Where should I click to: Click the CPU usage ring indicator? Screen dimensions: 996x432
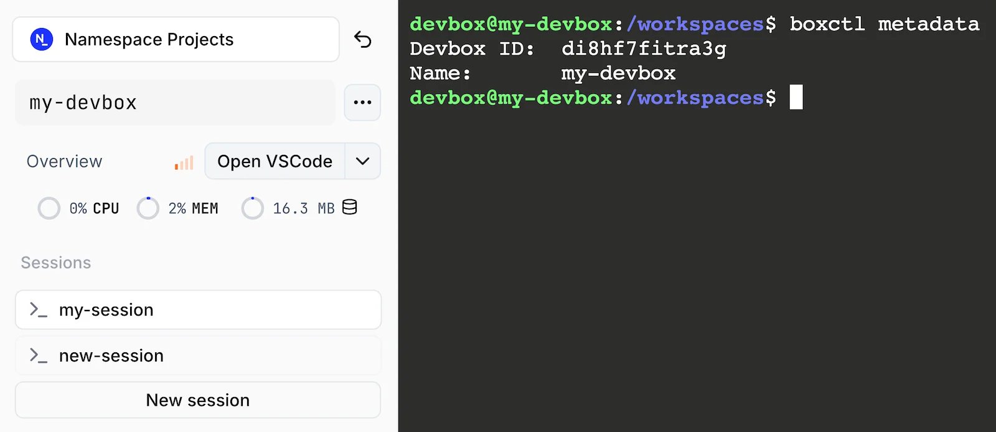(x=49, y=208)
